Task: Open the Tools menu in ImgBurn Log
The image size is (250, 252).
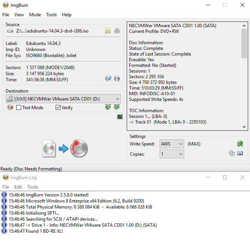Action: pos(33,187)
